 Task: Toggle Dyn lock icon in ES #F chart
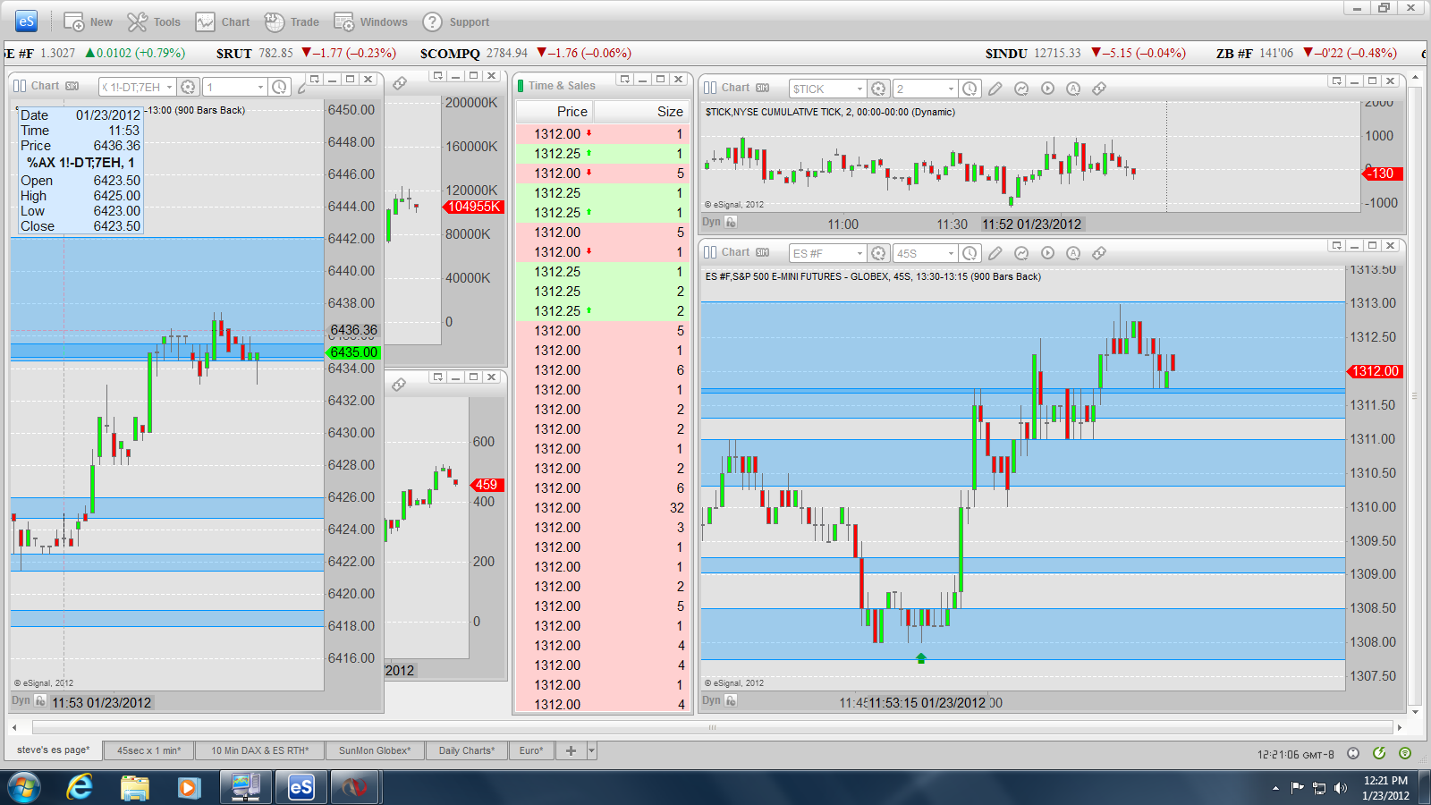(x=731, y=700)
